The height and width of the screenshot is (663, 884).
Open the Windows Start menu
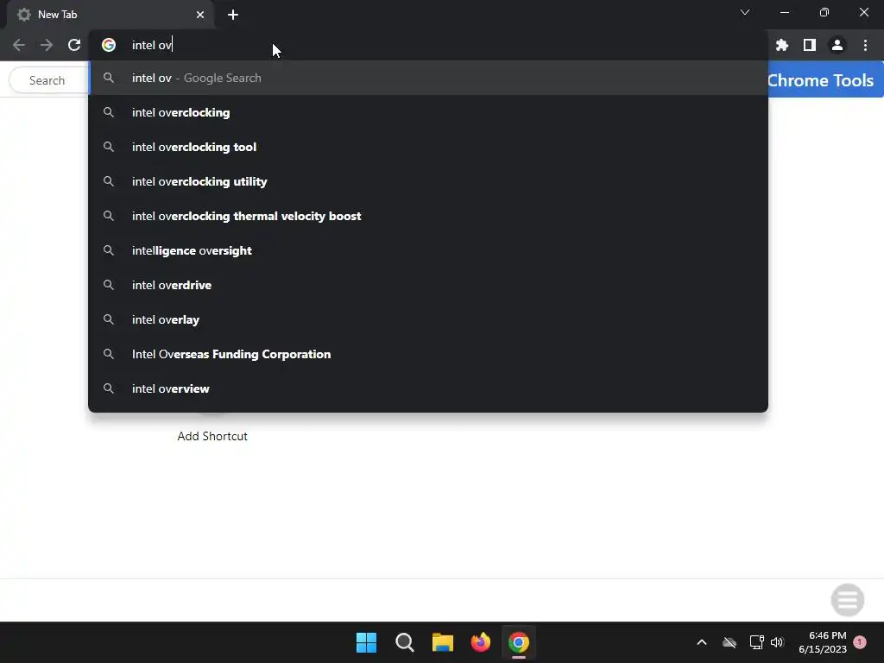coord(366,642)
